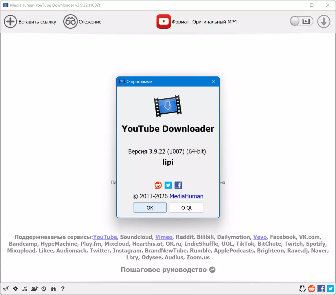336x295 pixels.
Task: Open the Слежение binoculars icon
Action: point(70,22)
